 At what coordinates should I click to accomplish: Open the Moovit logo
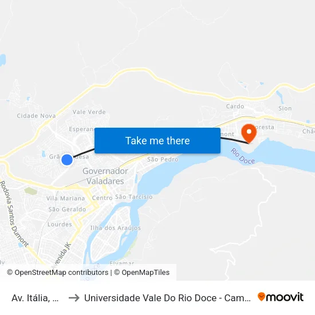281,297
